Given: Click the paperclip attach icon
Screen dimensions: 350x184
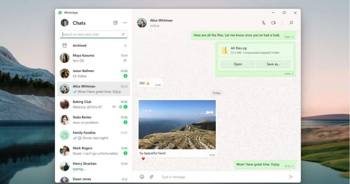Looking at the screenshot, I should point(151,177).
